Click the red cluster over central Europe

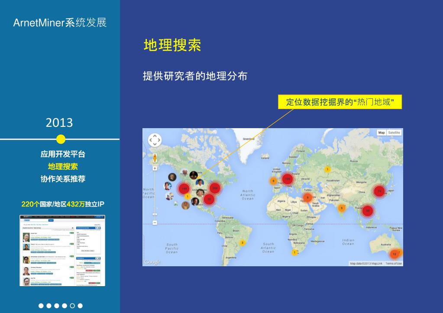point(288,179)
